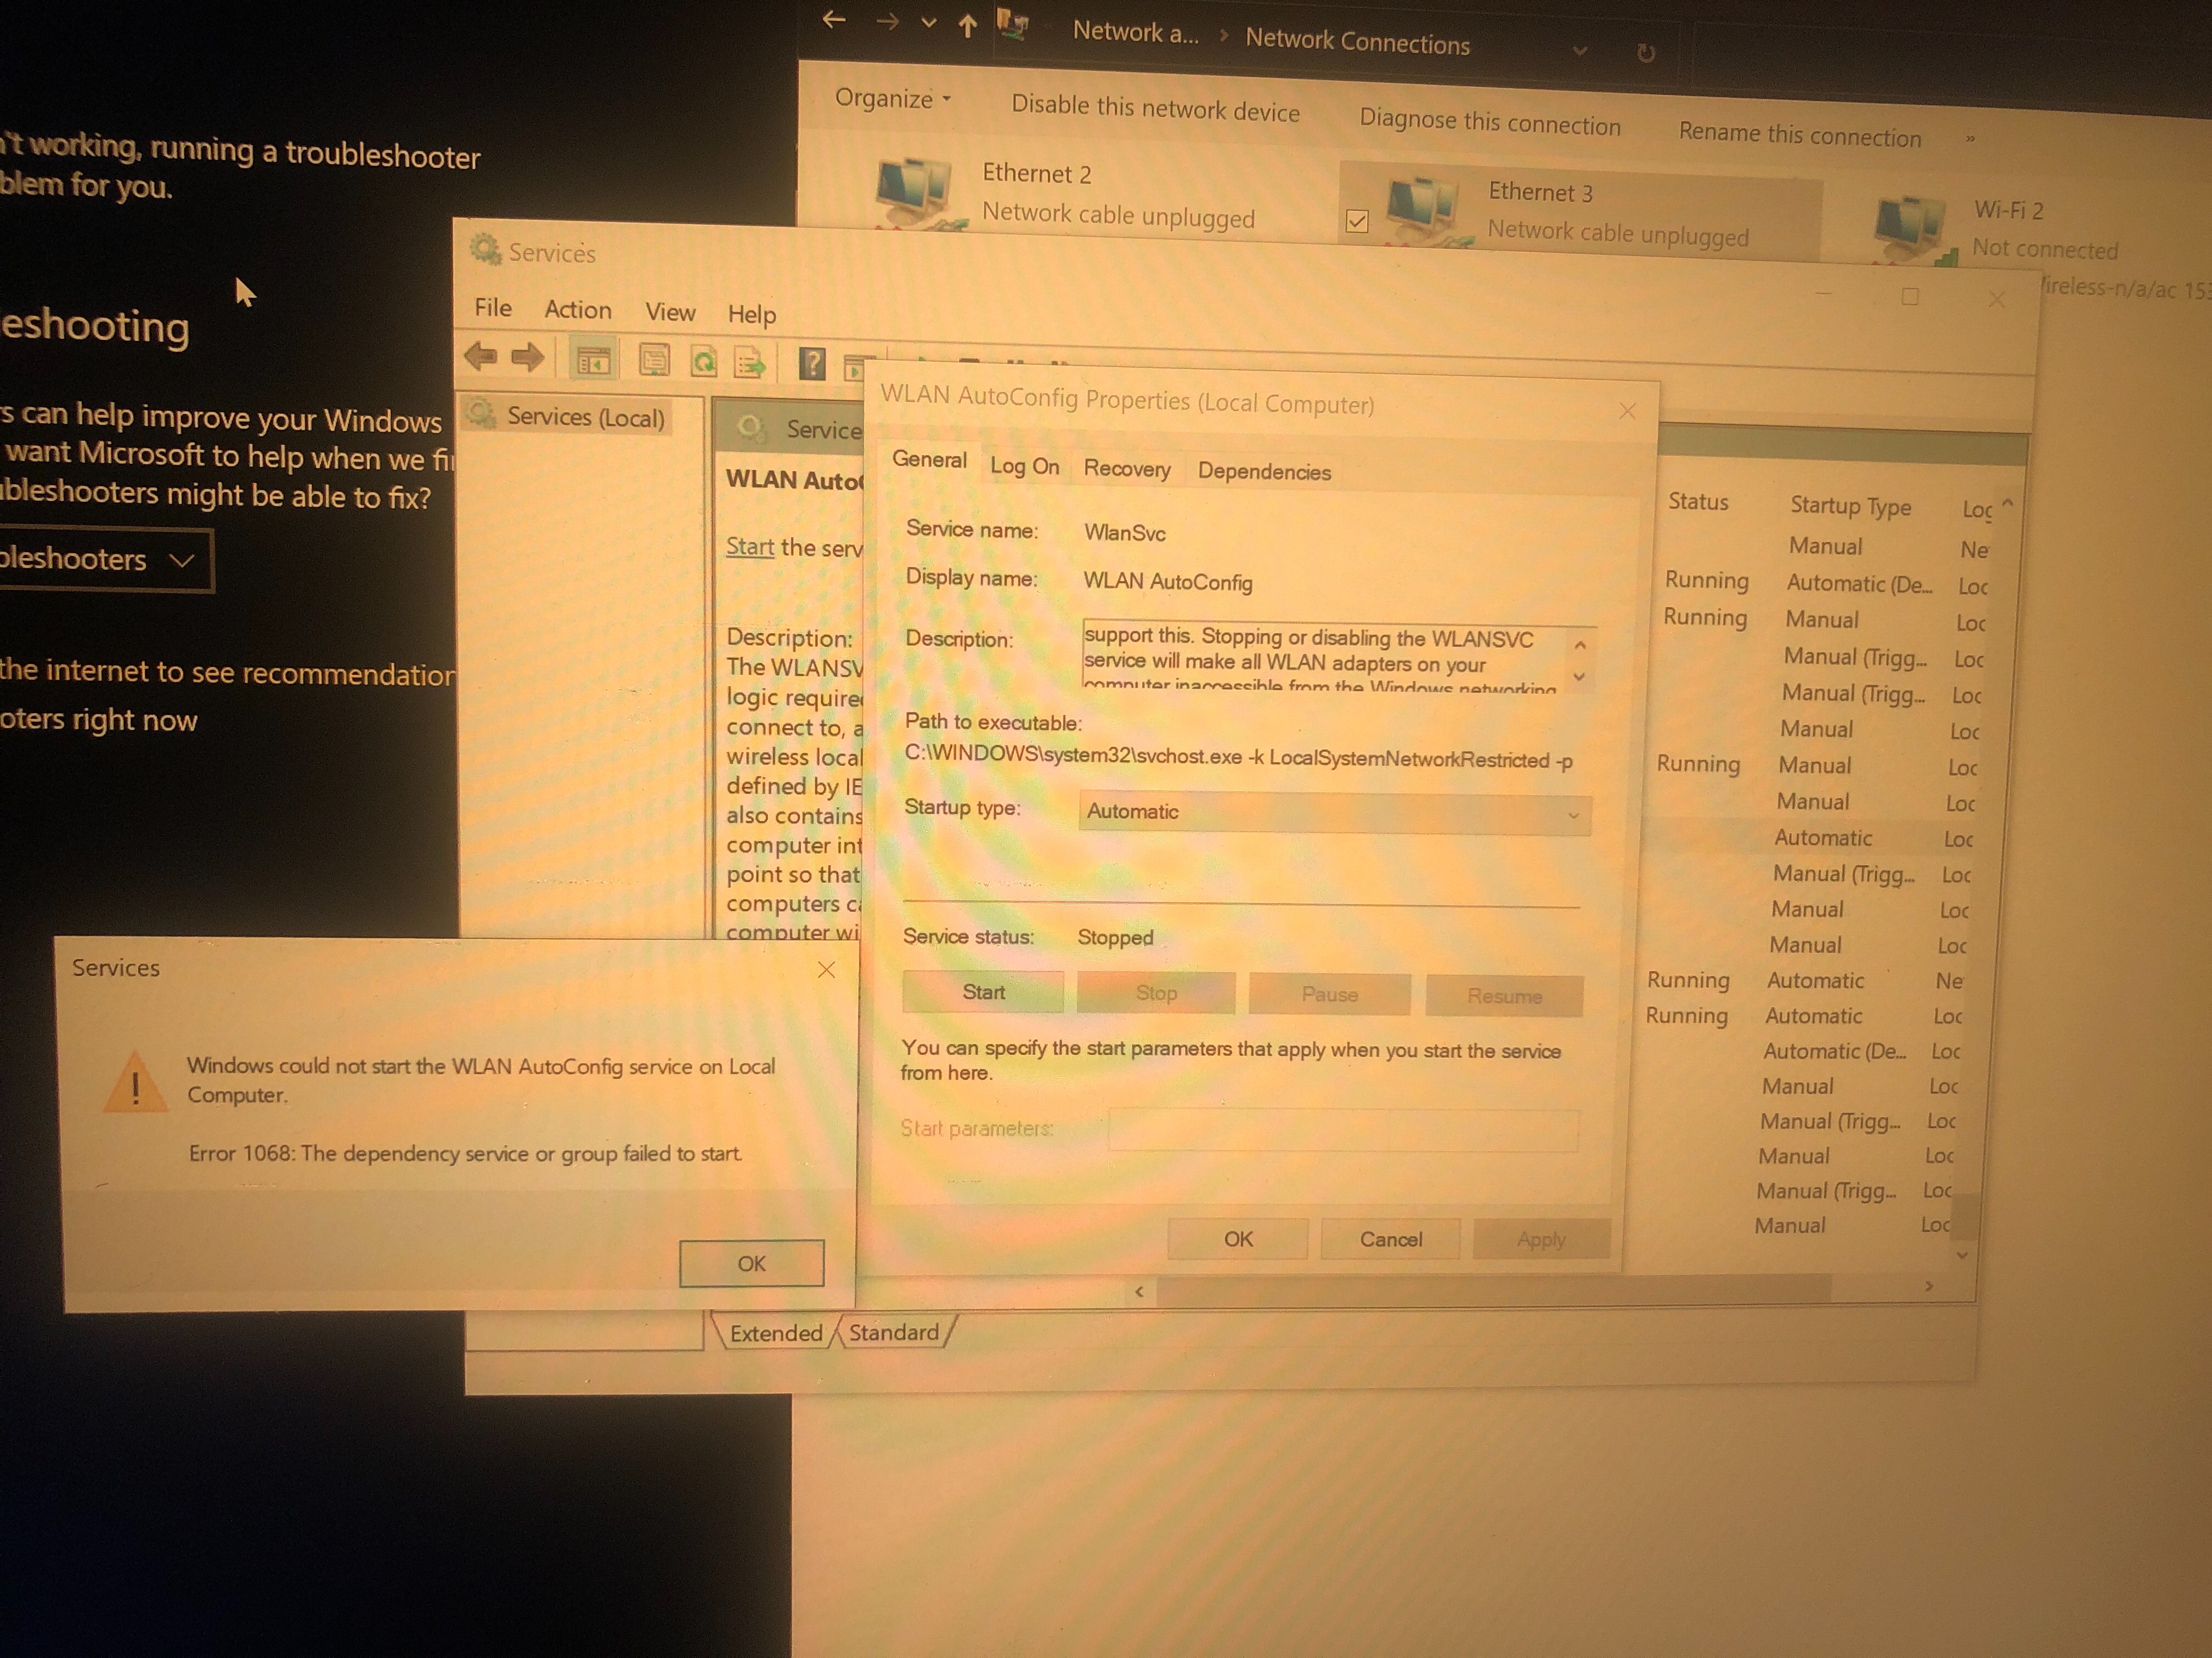Click OK in the Error 1068 dialog
This screenshot has width=2212, height=1658.
pyautogui.click(x=751, y=1263)
